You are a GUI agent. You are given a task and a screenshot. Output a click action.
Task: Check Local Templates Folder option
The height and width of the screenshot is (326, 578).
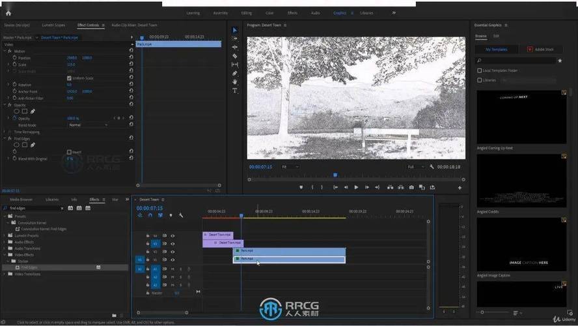pyautogui.click(x=480, y=70)
